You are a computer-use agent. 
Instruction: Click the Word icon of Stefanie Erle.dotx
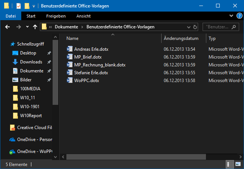69,72
